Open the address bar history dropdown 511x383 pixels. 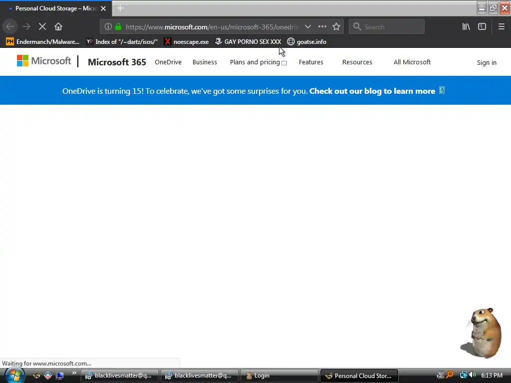[307, 27]
